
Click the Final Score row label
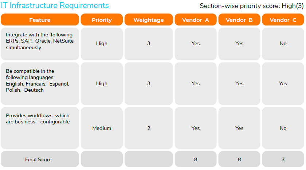pyautogui.click(x=39, y=159)
